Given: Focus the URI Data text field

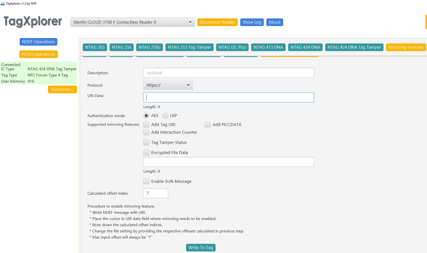Looking at the screenshot, I should pyautogui.click(x=229, y=98).
